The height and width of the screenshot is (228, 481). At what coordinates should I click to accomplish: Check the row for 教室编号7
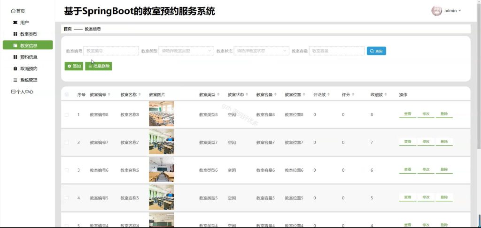click(x=67, y=143)
